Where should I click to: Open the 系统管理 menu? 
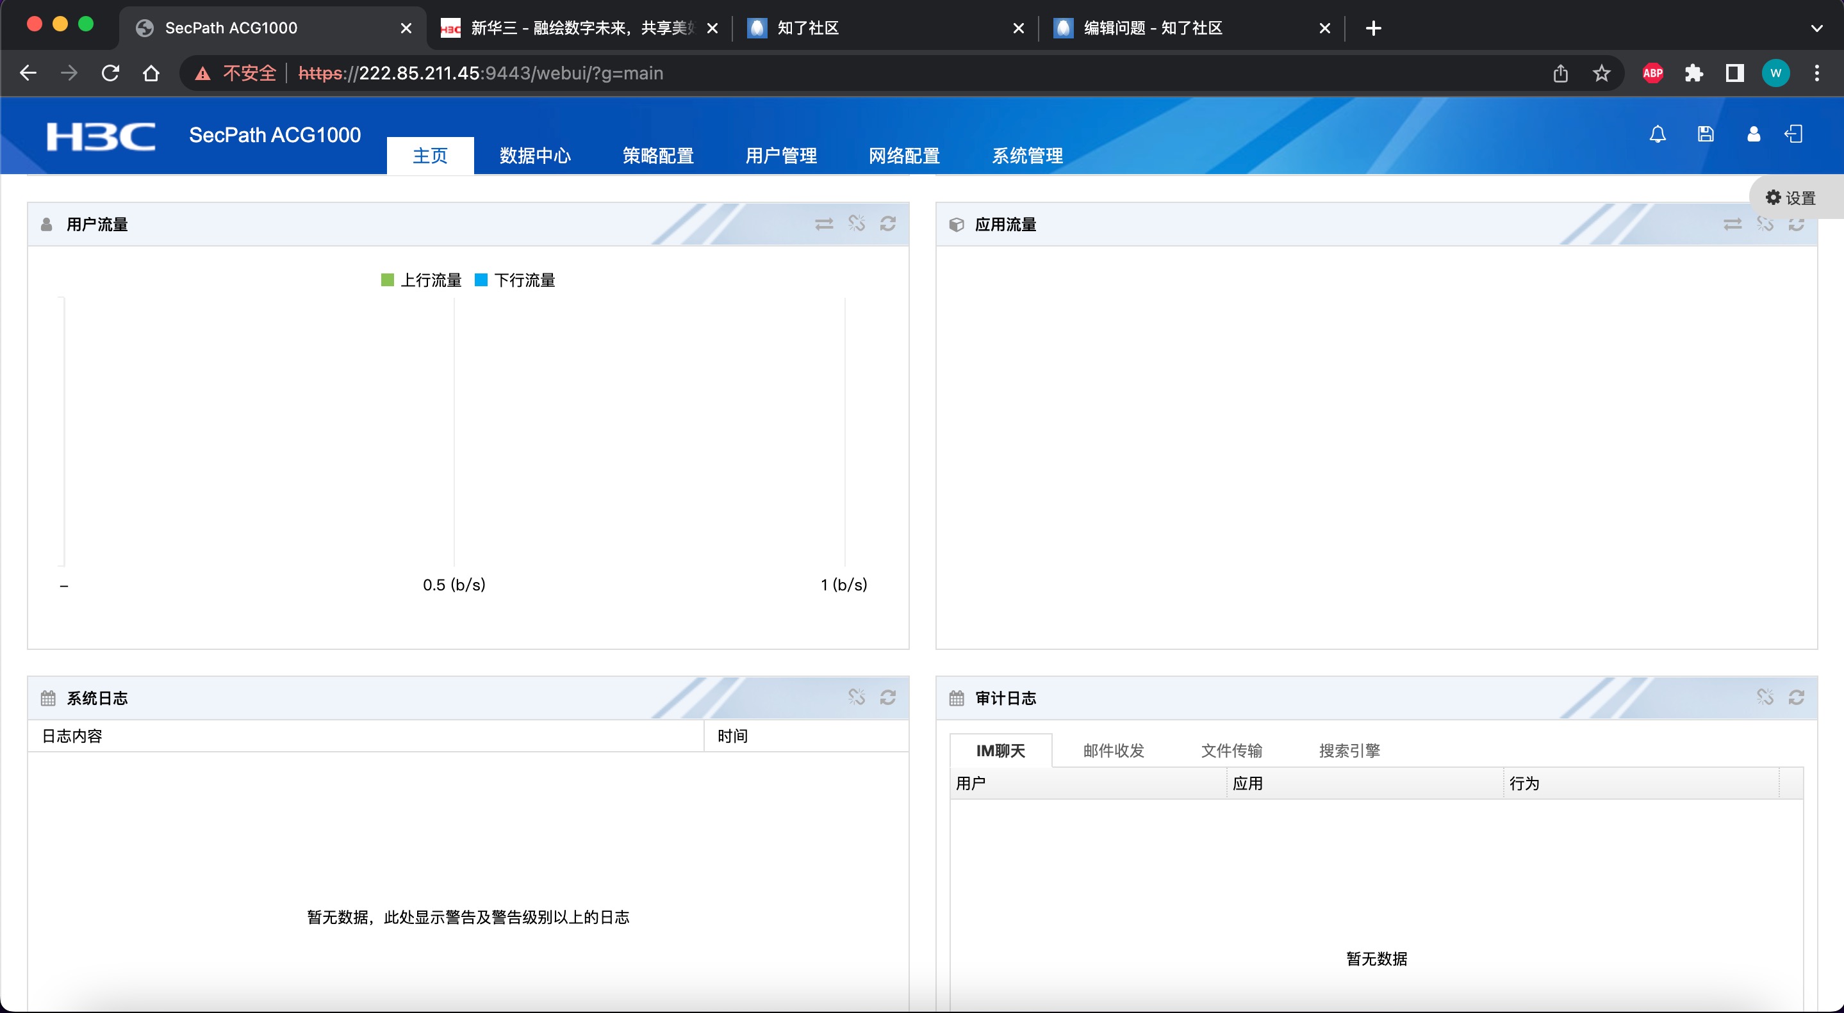click(1026, 155)
